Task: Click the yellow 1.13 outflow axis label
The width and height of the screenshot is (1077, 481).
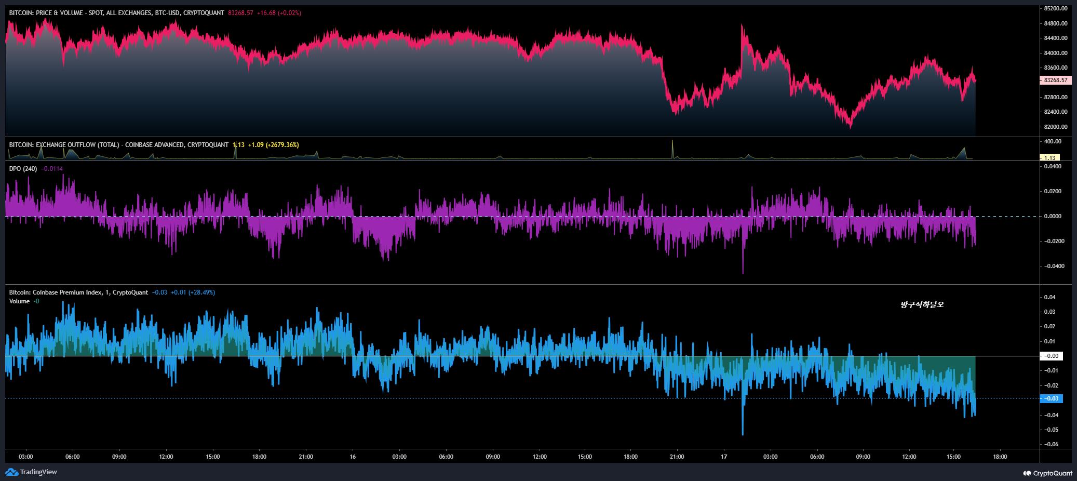Action: pos(1050,157)
